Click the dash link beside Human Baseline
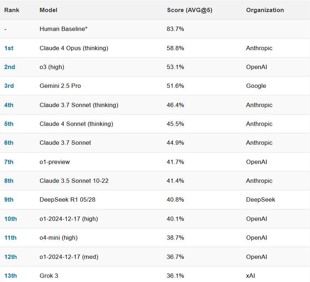This screenshot has height=282, width=310. 5,29
